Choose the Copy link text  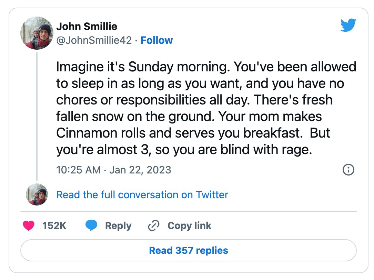click(x=189, y=226)
